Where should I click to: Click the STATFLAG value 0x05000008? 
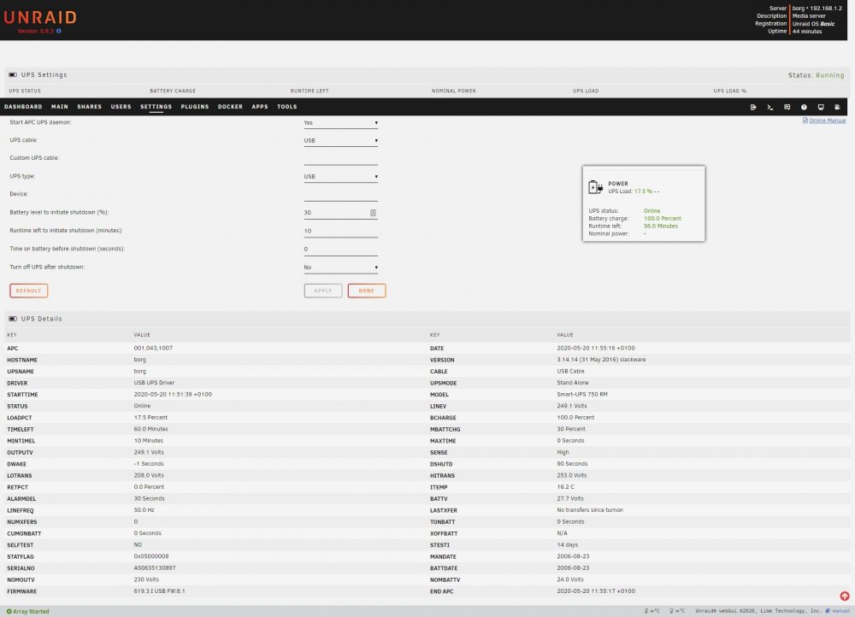[x=151, y=556]
